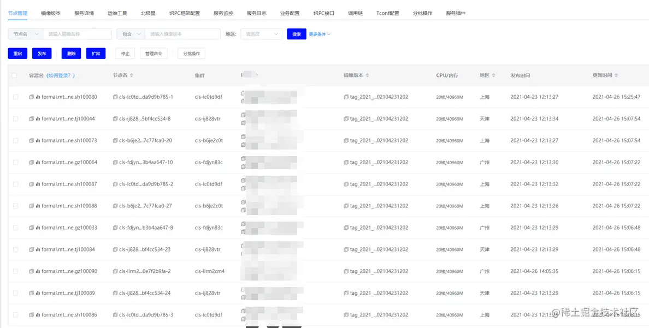The image size is (649, 328).
Task: Go to the 运维工具 tab
Action: tap(117, 13)
